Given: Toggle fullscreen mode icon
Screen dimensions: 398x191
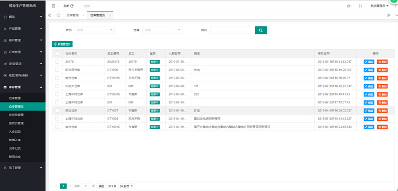Looking at the screenshot, I should point(360,6).
